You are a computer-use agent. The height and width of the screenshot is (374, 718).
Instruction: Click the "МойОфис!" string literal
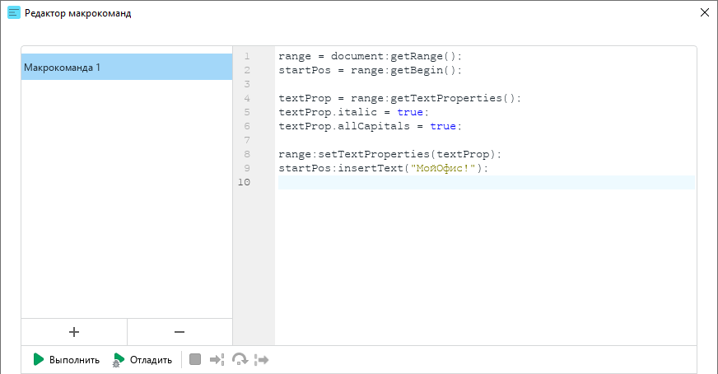[x=443, y=168]
